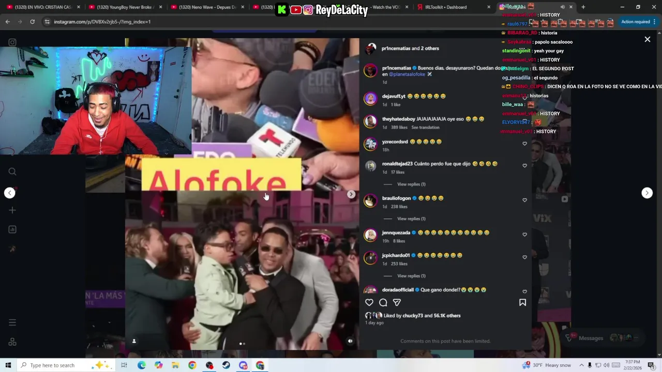Viewport: 662px width, 372px height.
Task: Open the weather '30°F Heavy snow' widget
Action: click(x=546, y=365)
